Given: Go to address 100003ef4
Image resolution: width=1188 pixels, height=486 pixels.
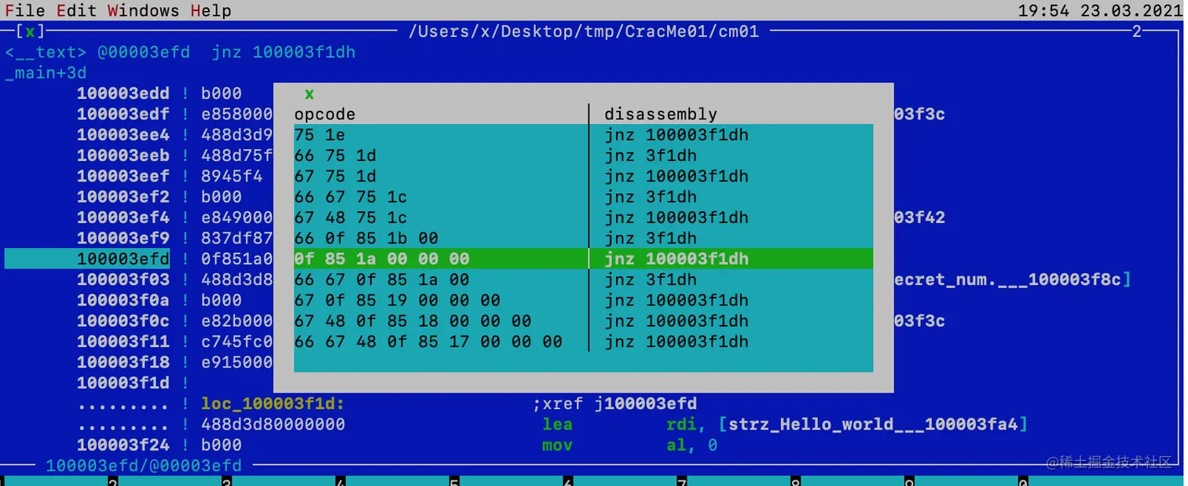Looking at the screenshot, I should (x=123, y=217).
